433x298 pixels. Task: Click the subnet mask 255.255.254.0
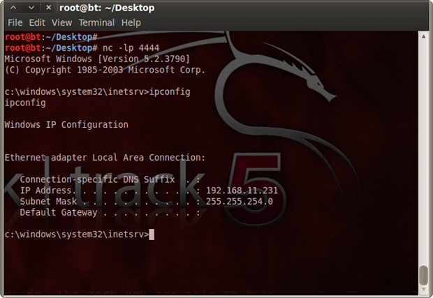tap(239, 202)
